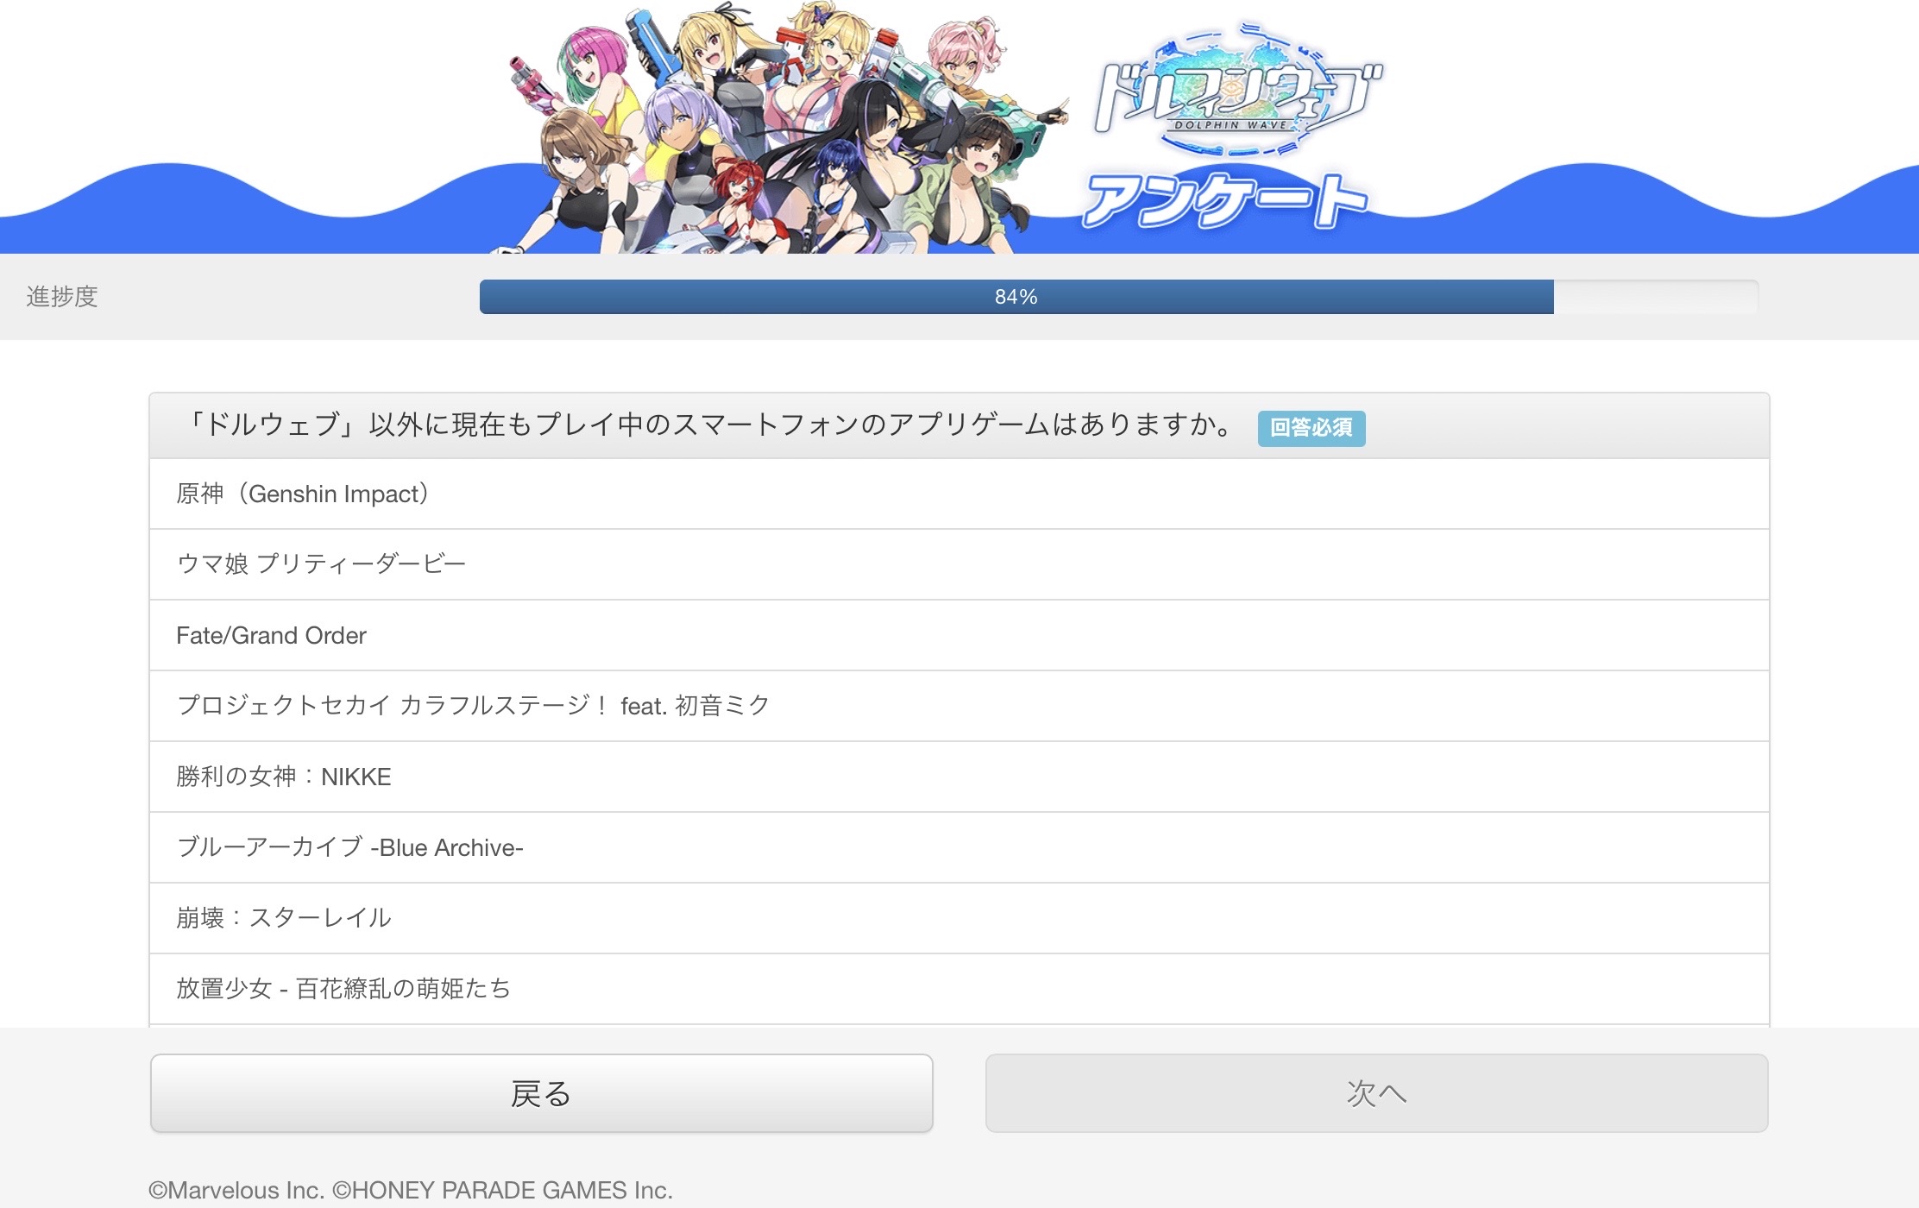
Task: Select 勝利の女神:NIKKE option
Action: point(959,777)
